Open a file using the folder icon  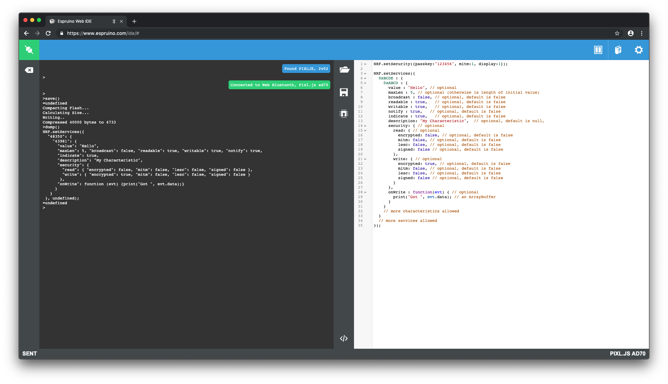tap(344, 70)
